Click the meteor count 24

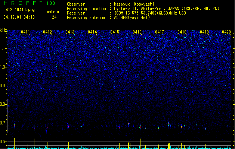(54, 17)
